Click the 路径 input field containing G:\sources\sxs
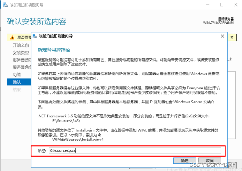Viewport: 242px width, 171px height. click(x=135, y=150)
